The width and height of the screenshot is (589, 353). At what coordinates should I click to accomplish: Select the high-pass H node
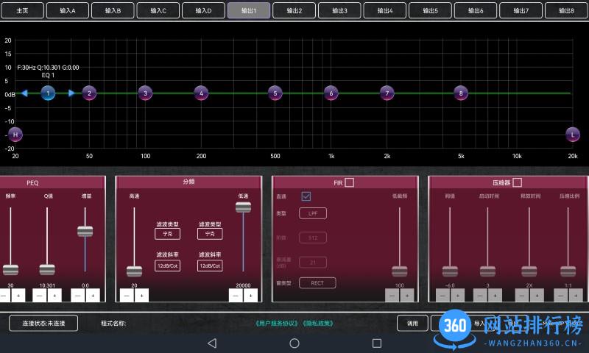[x=15, y=135]
